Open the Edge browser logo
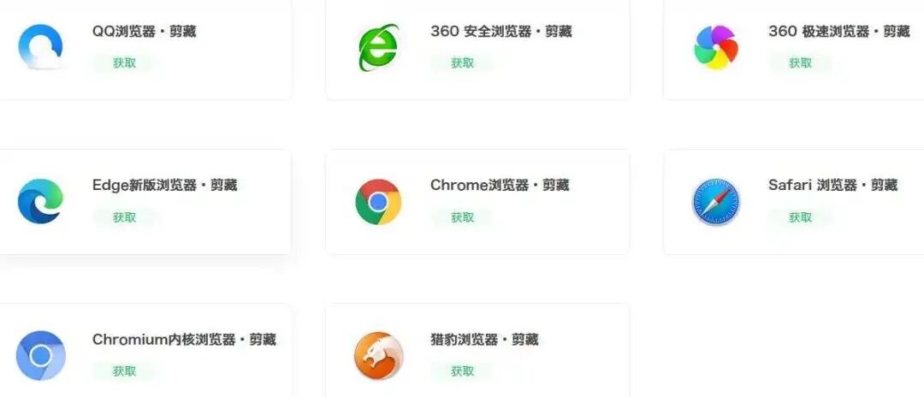924x397 pixels. (40, 201)
